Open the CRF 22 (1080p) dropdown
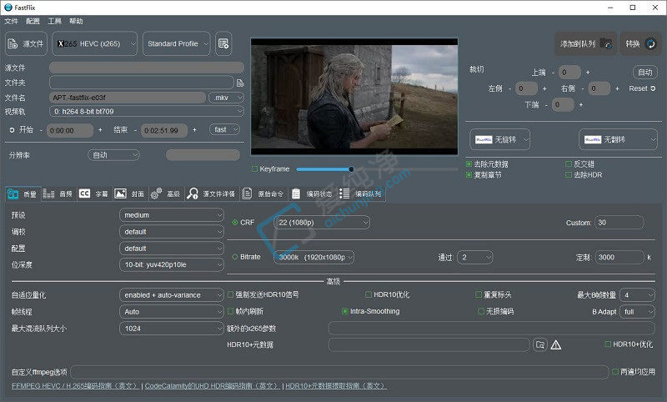This screenshot has width=667, height=402. [x=322, y=223]
